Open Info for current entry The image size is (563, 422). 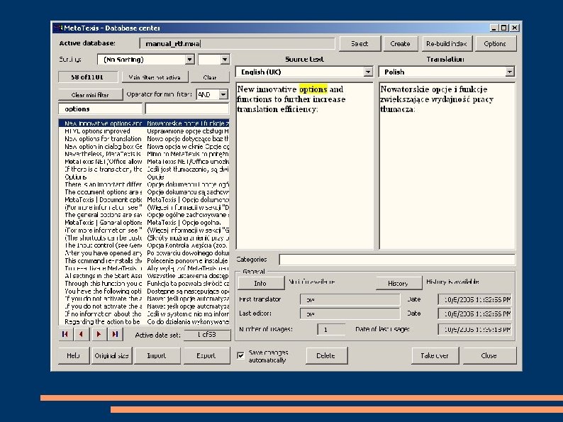pyautogui.click(x=260, y=284)
